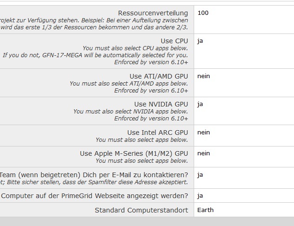Click the Ressourcenverteilung value 100
The image size is (294, 226).
coord(203,13)
